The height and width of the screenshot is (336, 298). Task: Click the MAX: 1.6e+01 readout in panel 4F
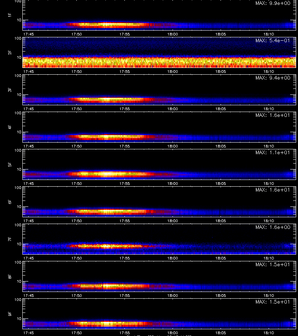click(273, 115)
